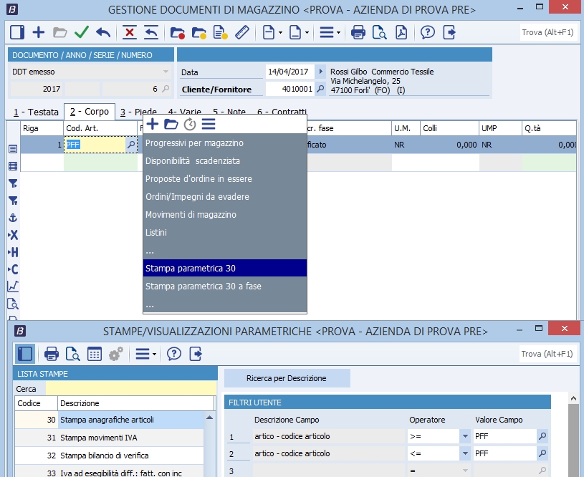Switch to the '1 - Testata' tab
Screen dimensions: 584x477
35,112
